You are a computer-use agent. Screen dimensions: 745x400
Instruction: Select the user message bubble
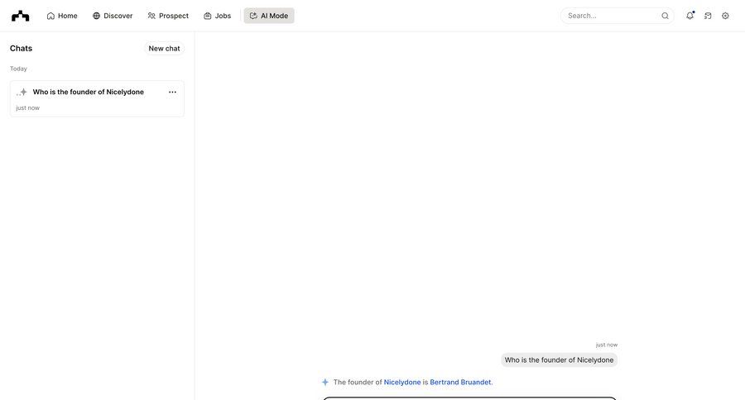(559, 360)
